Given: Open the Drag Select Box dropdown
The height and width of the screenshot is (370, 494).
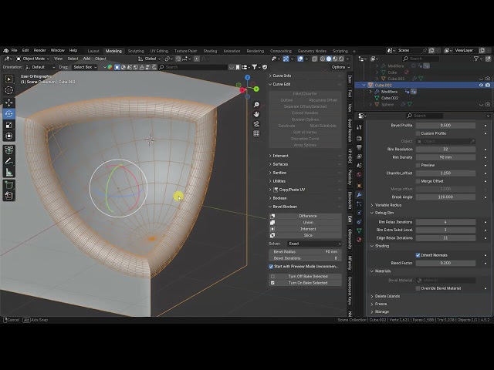Looking at the screenshot, I should coord(85,67).
